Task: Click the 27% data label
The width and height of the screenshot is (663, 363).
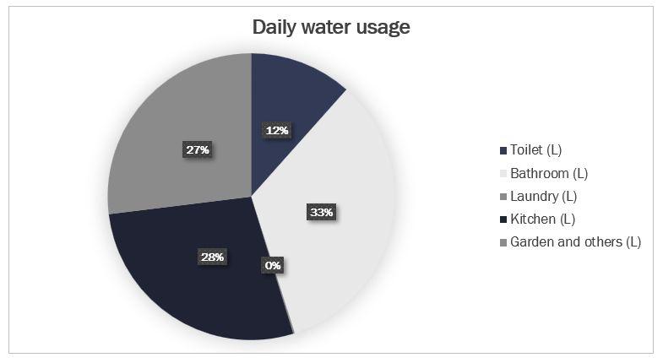Action: [x=198, y=149]
